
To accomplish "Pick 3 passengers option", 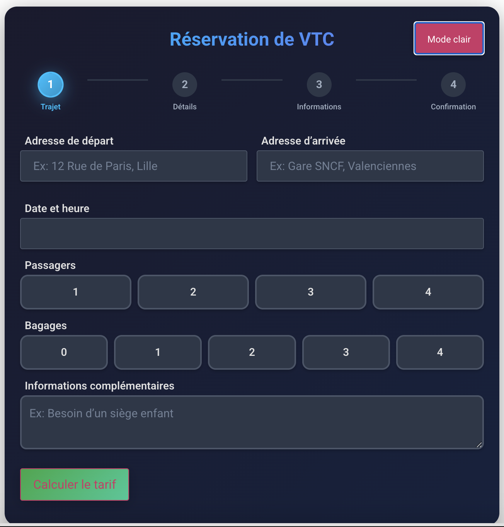I will (311, 292).
